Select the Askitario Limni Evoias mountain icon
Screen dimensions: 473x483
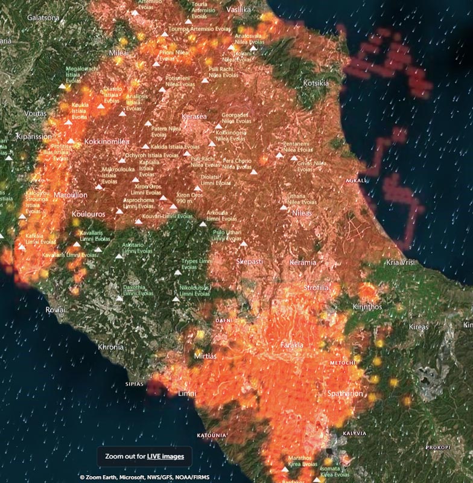(119, 256)
